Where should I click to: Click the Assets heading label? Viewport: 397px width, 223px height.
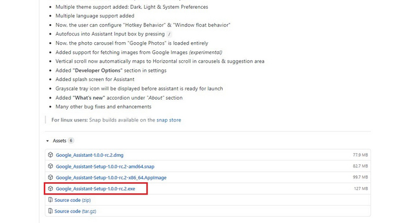tap(60, 141)
